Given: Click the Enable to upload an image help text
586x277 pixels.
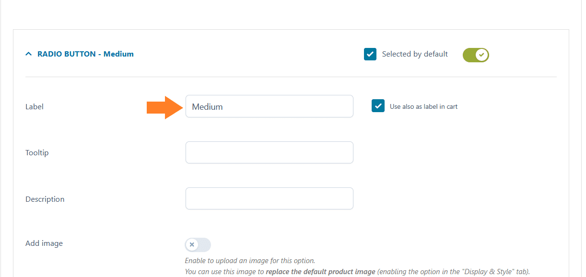Looking at the screenshot, I should pyautogui.click(x=250, y=261).
